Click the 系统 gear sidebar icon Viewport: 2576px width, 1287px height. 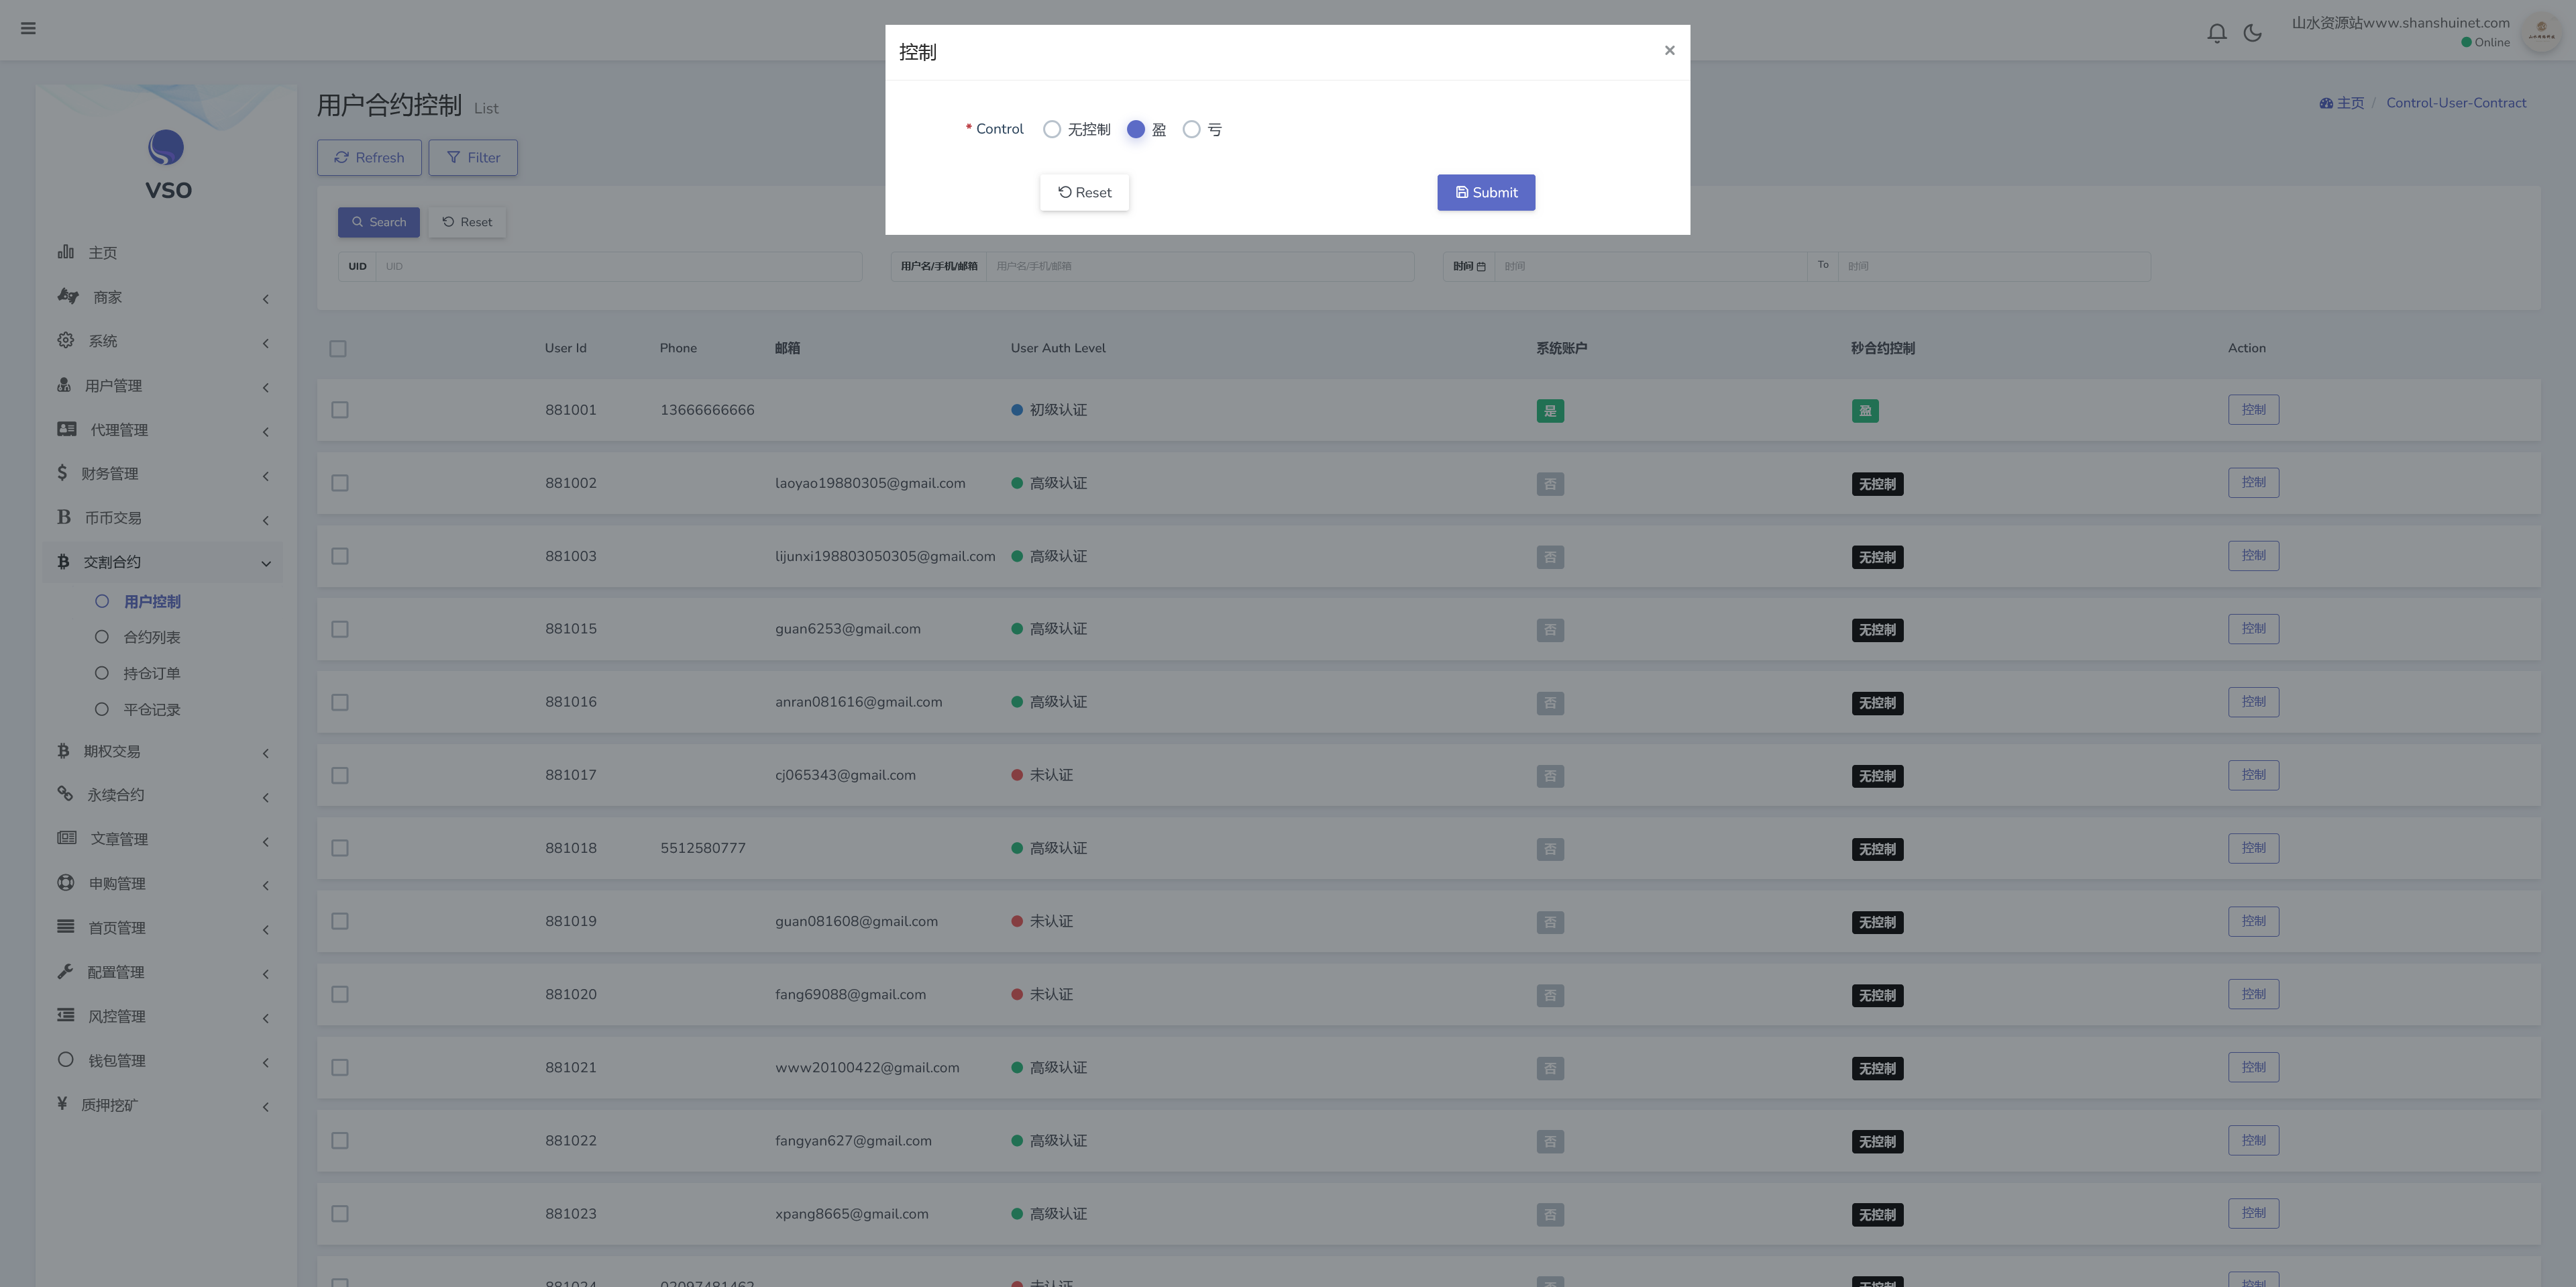pyautogui.click(x=66, y=341)
